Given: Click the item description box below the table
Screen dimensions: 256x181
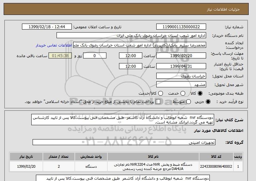Looking at the screenshot, I should 122,178.
